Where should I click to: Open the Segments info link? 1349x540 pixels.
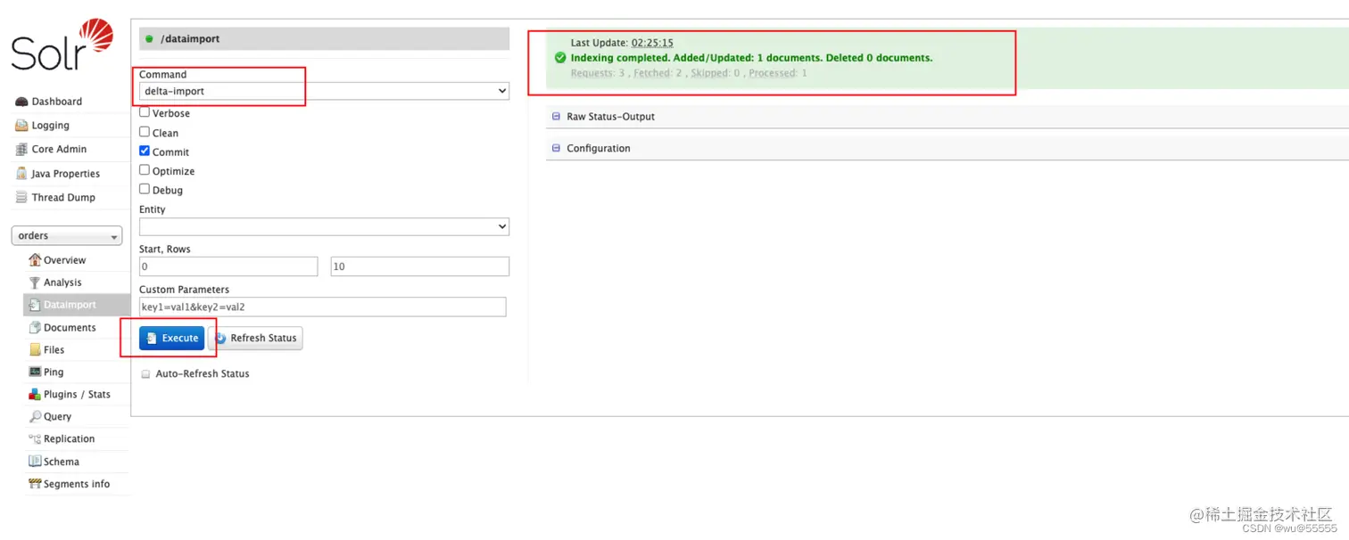(x=77, y=484)
